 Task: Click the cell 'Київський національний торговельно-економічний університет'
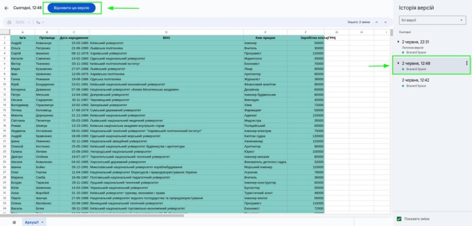(166, 208)
